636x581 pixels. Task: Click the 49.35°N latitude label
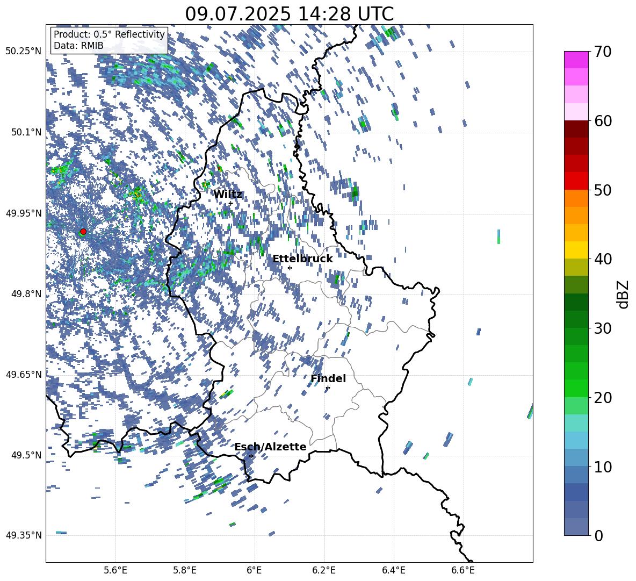tap(24, 535)
